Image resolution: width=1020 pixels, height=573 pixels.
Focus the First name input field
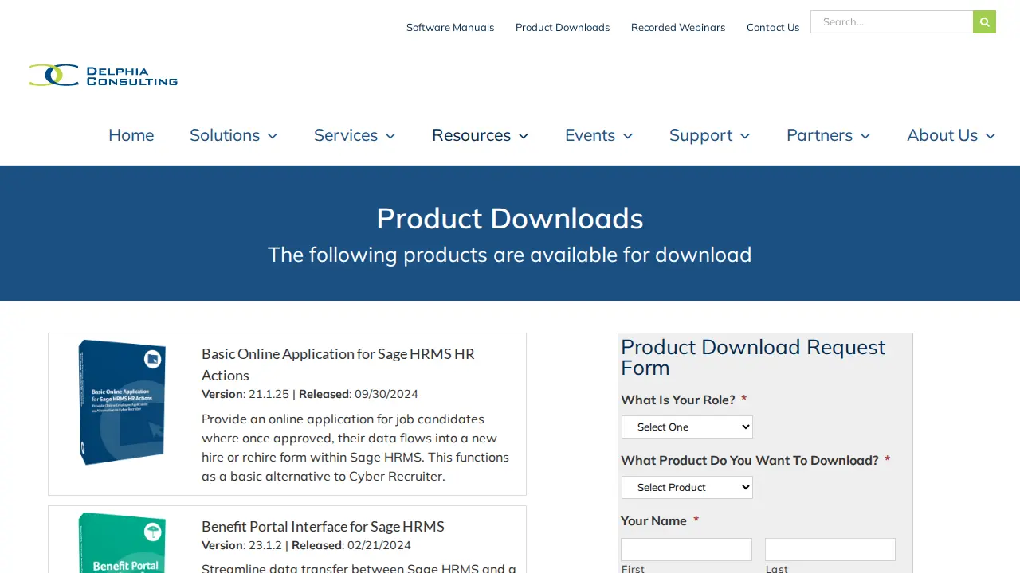[686, 549]
